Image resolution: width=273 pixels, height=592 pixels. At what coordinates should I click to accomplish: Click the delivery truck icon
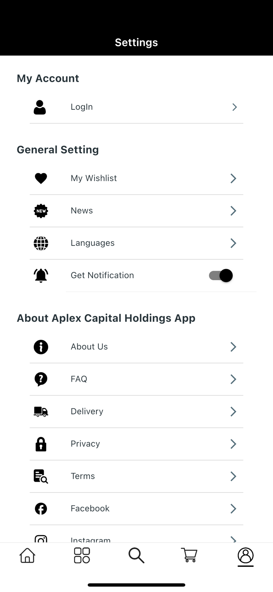(41, 411)
